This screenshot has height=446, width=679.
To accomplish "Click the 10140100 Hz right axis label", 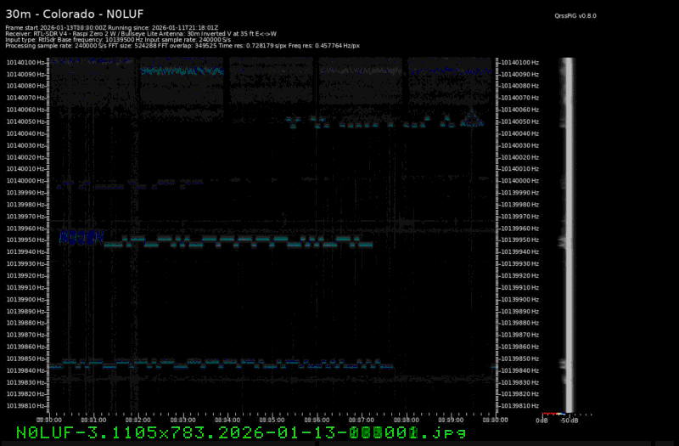I will 519,62.
